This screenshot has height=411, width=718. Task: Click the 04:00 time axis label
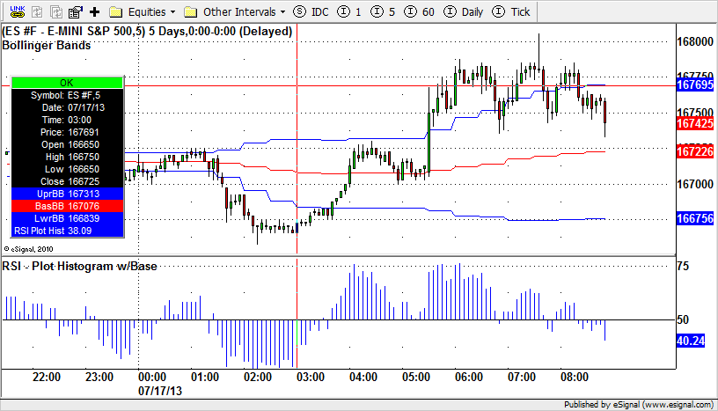[x=363, y=377]
